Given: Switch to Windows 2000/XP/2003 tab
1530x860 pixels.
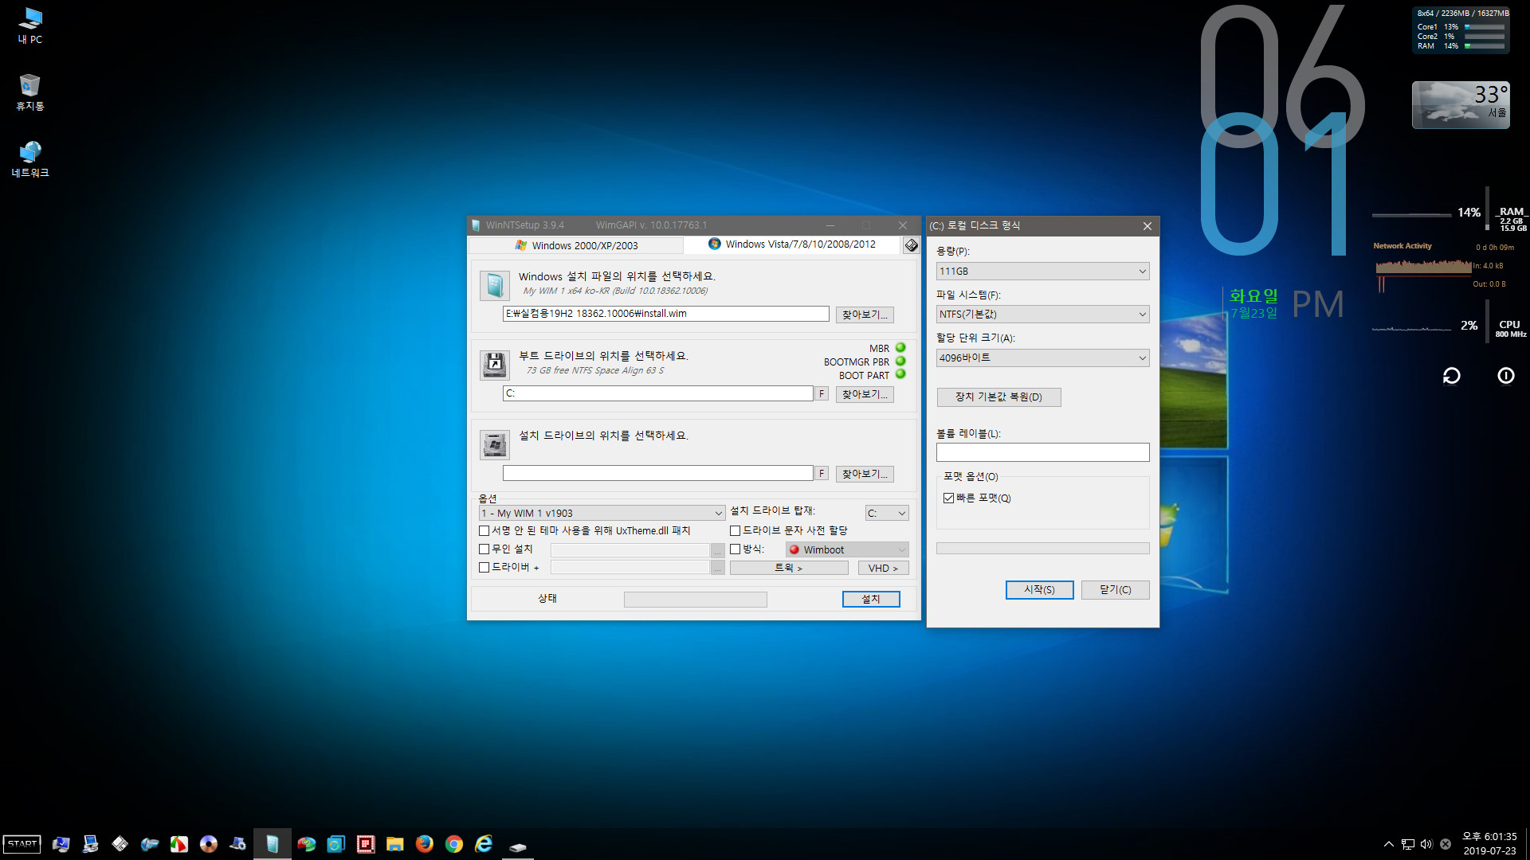Looking at the screenshot, I should [x=576, y=245].
